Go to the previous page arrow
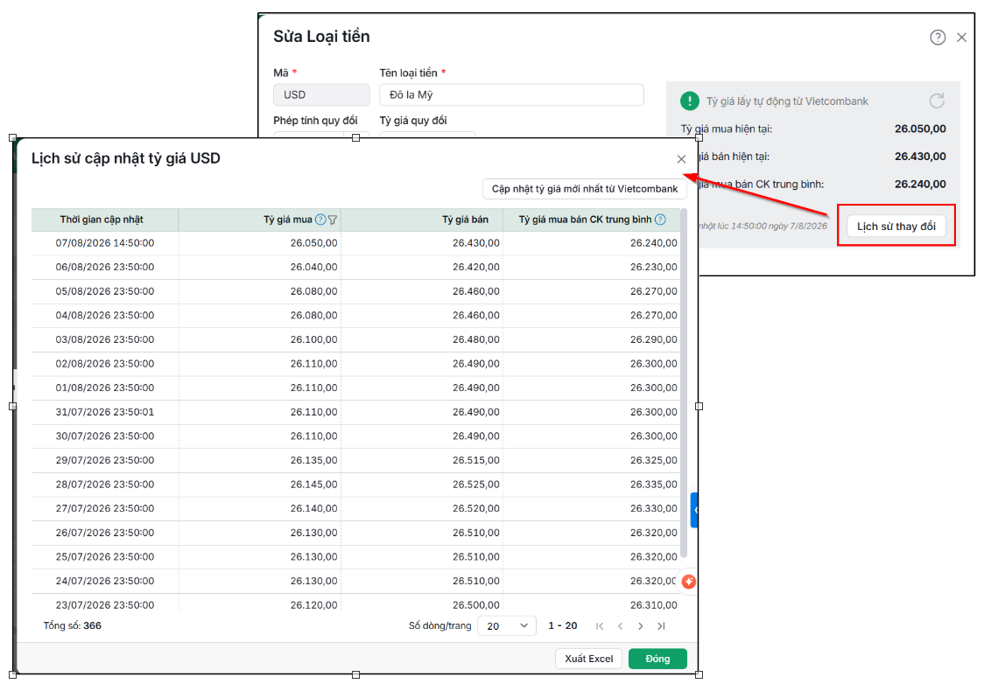 [x=621, y=626]
